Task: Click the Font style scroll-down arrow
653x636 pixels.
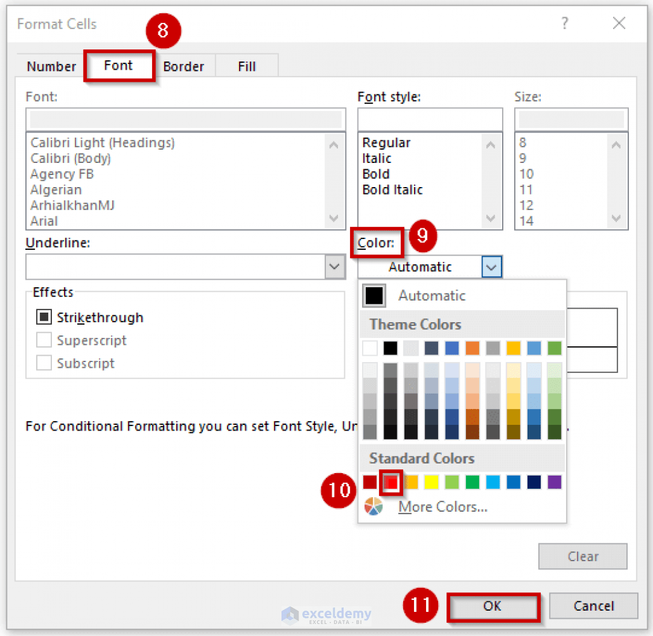Action: 491,218
